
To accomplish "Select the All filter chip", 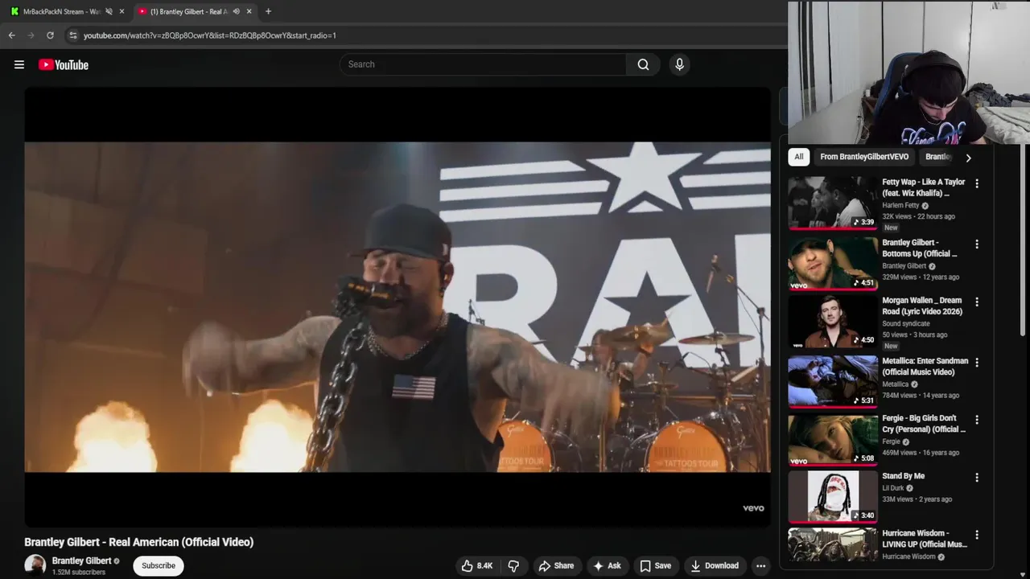I will click(x=798, y=157).
